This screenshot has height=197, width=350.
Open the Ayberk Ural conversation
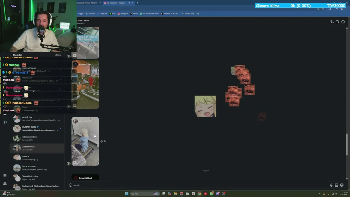click(x=37, y=119)
